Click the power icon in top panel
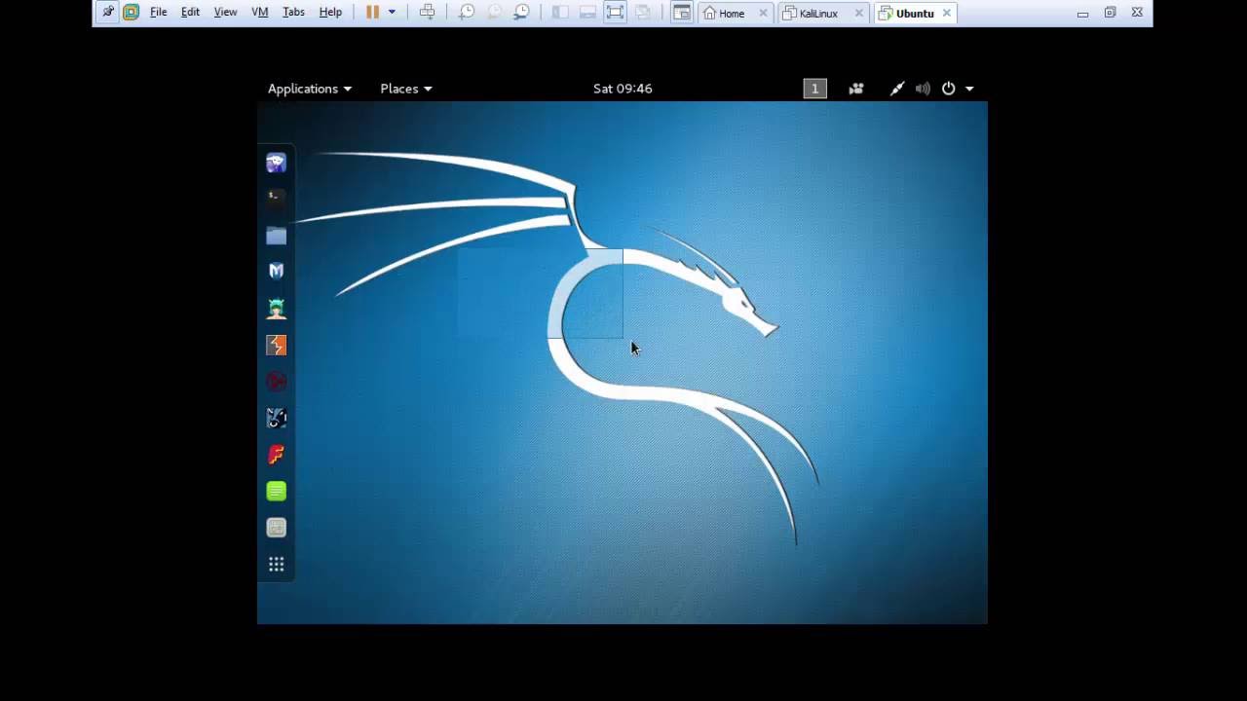 (949, 89)
